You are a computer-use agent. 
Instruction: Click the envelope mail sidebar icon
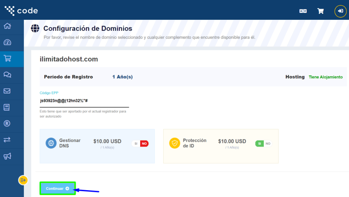(7, 91)
